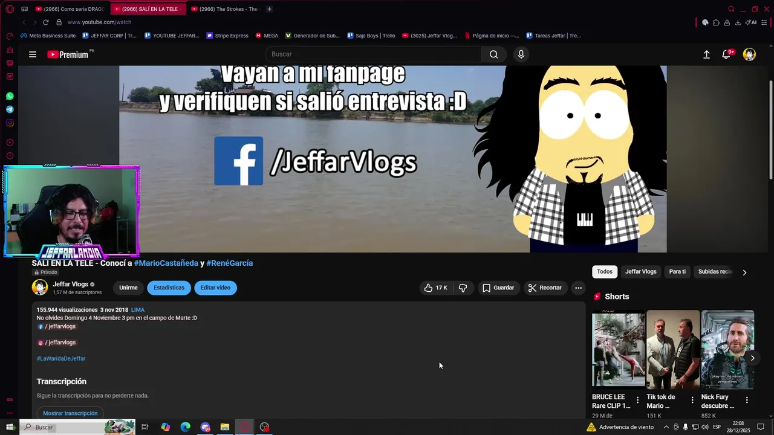
Task: Reload page with refresh icon
Action: pyautogui.click(x=45, y=22)
